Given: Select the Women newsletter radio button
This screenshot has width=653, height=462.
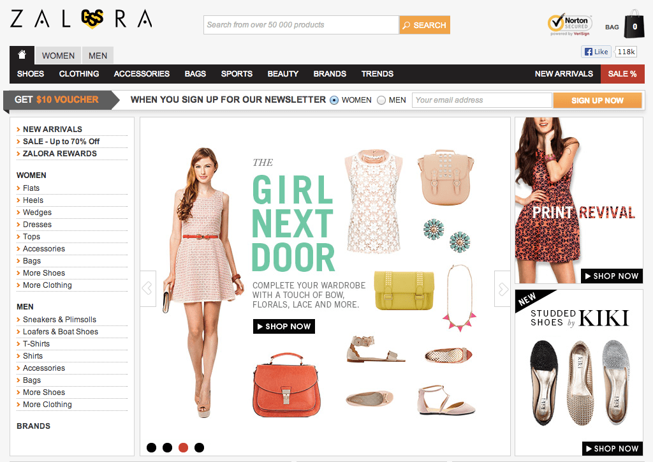Looking at the screenshot, I should (x=334, y=100).
